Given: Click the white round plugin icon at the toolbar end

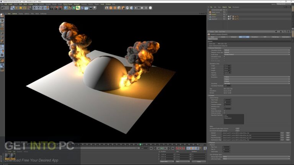Looking at the screenshot, I should 150,8.
